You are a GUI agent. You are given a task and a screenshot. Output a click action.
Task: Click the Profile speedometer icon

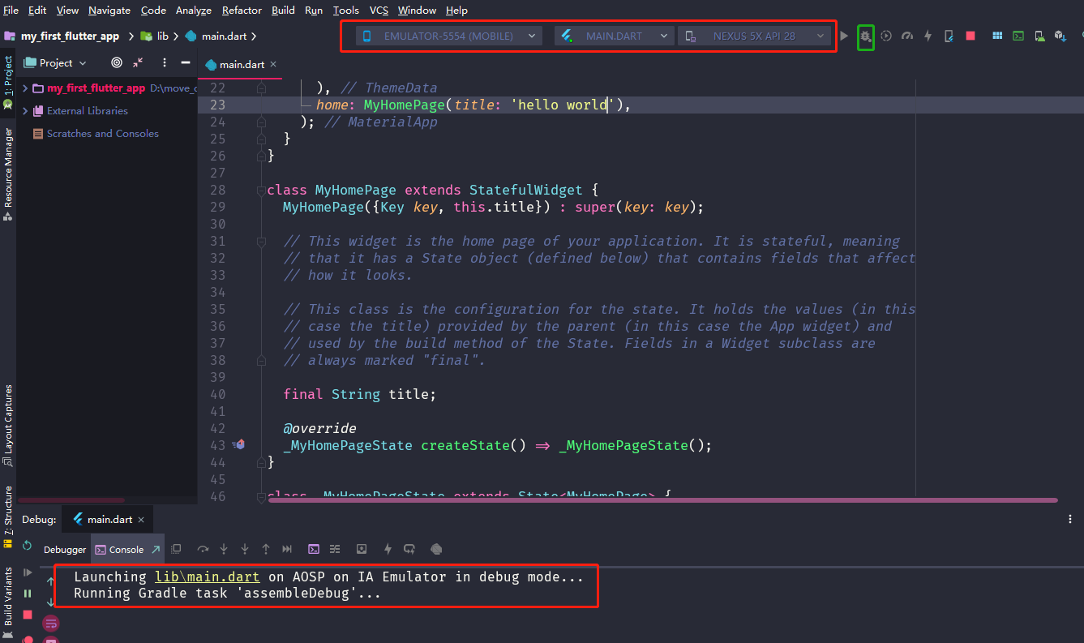coord(907,36)
